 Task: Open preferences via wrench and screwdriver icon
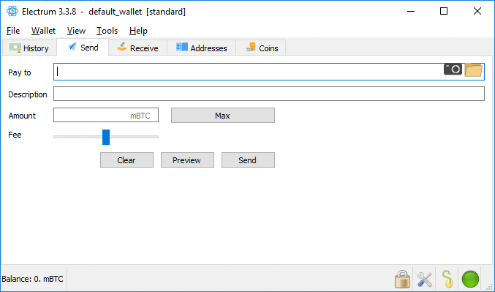425,280
